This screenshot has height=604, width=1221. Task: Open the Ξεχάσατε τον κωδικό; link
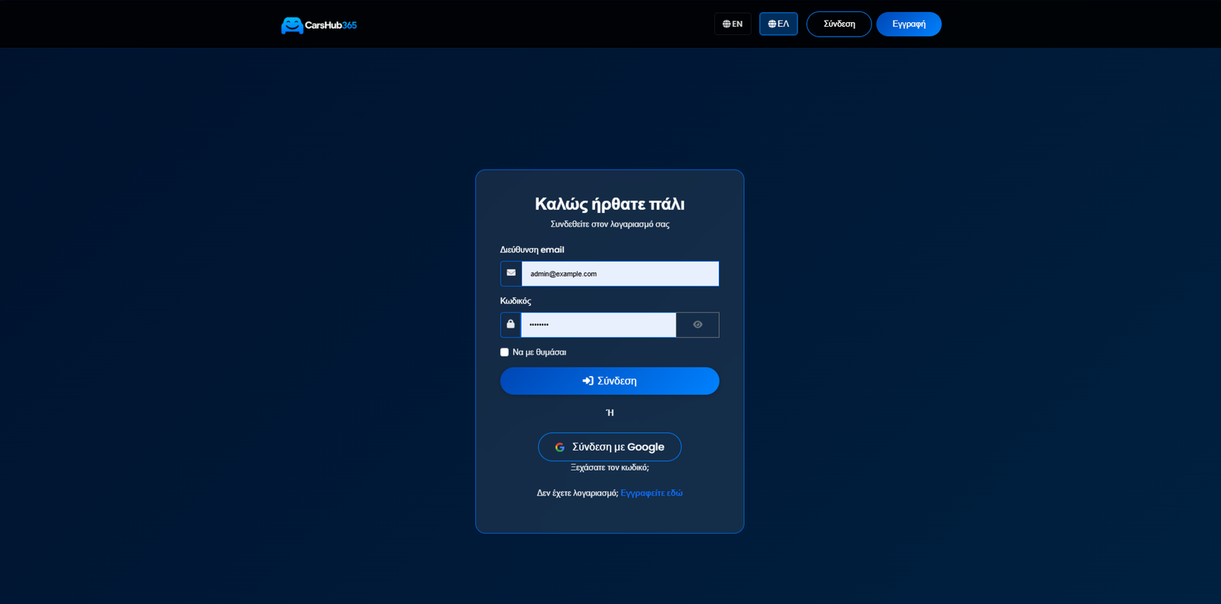610,467
